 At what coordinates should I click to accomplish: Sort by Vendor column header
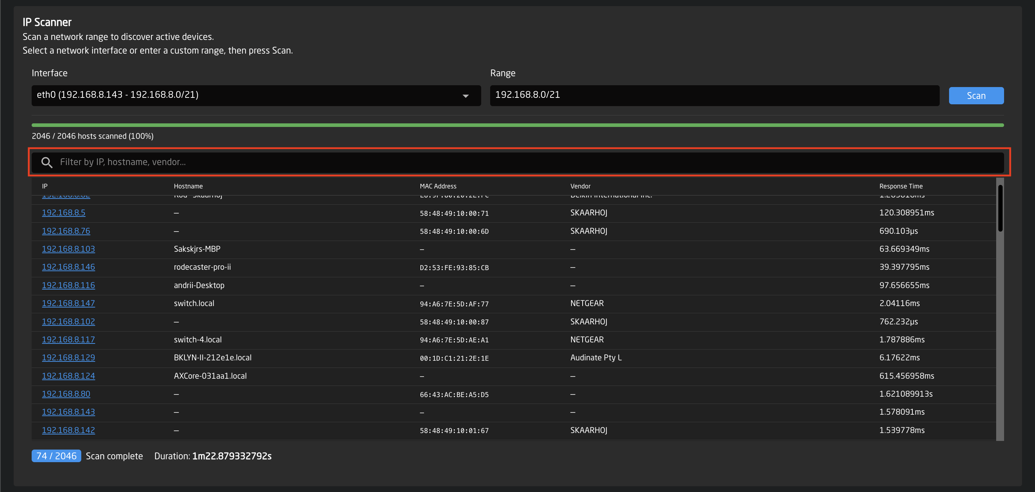coord(580,186)
